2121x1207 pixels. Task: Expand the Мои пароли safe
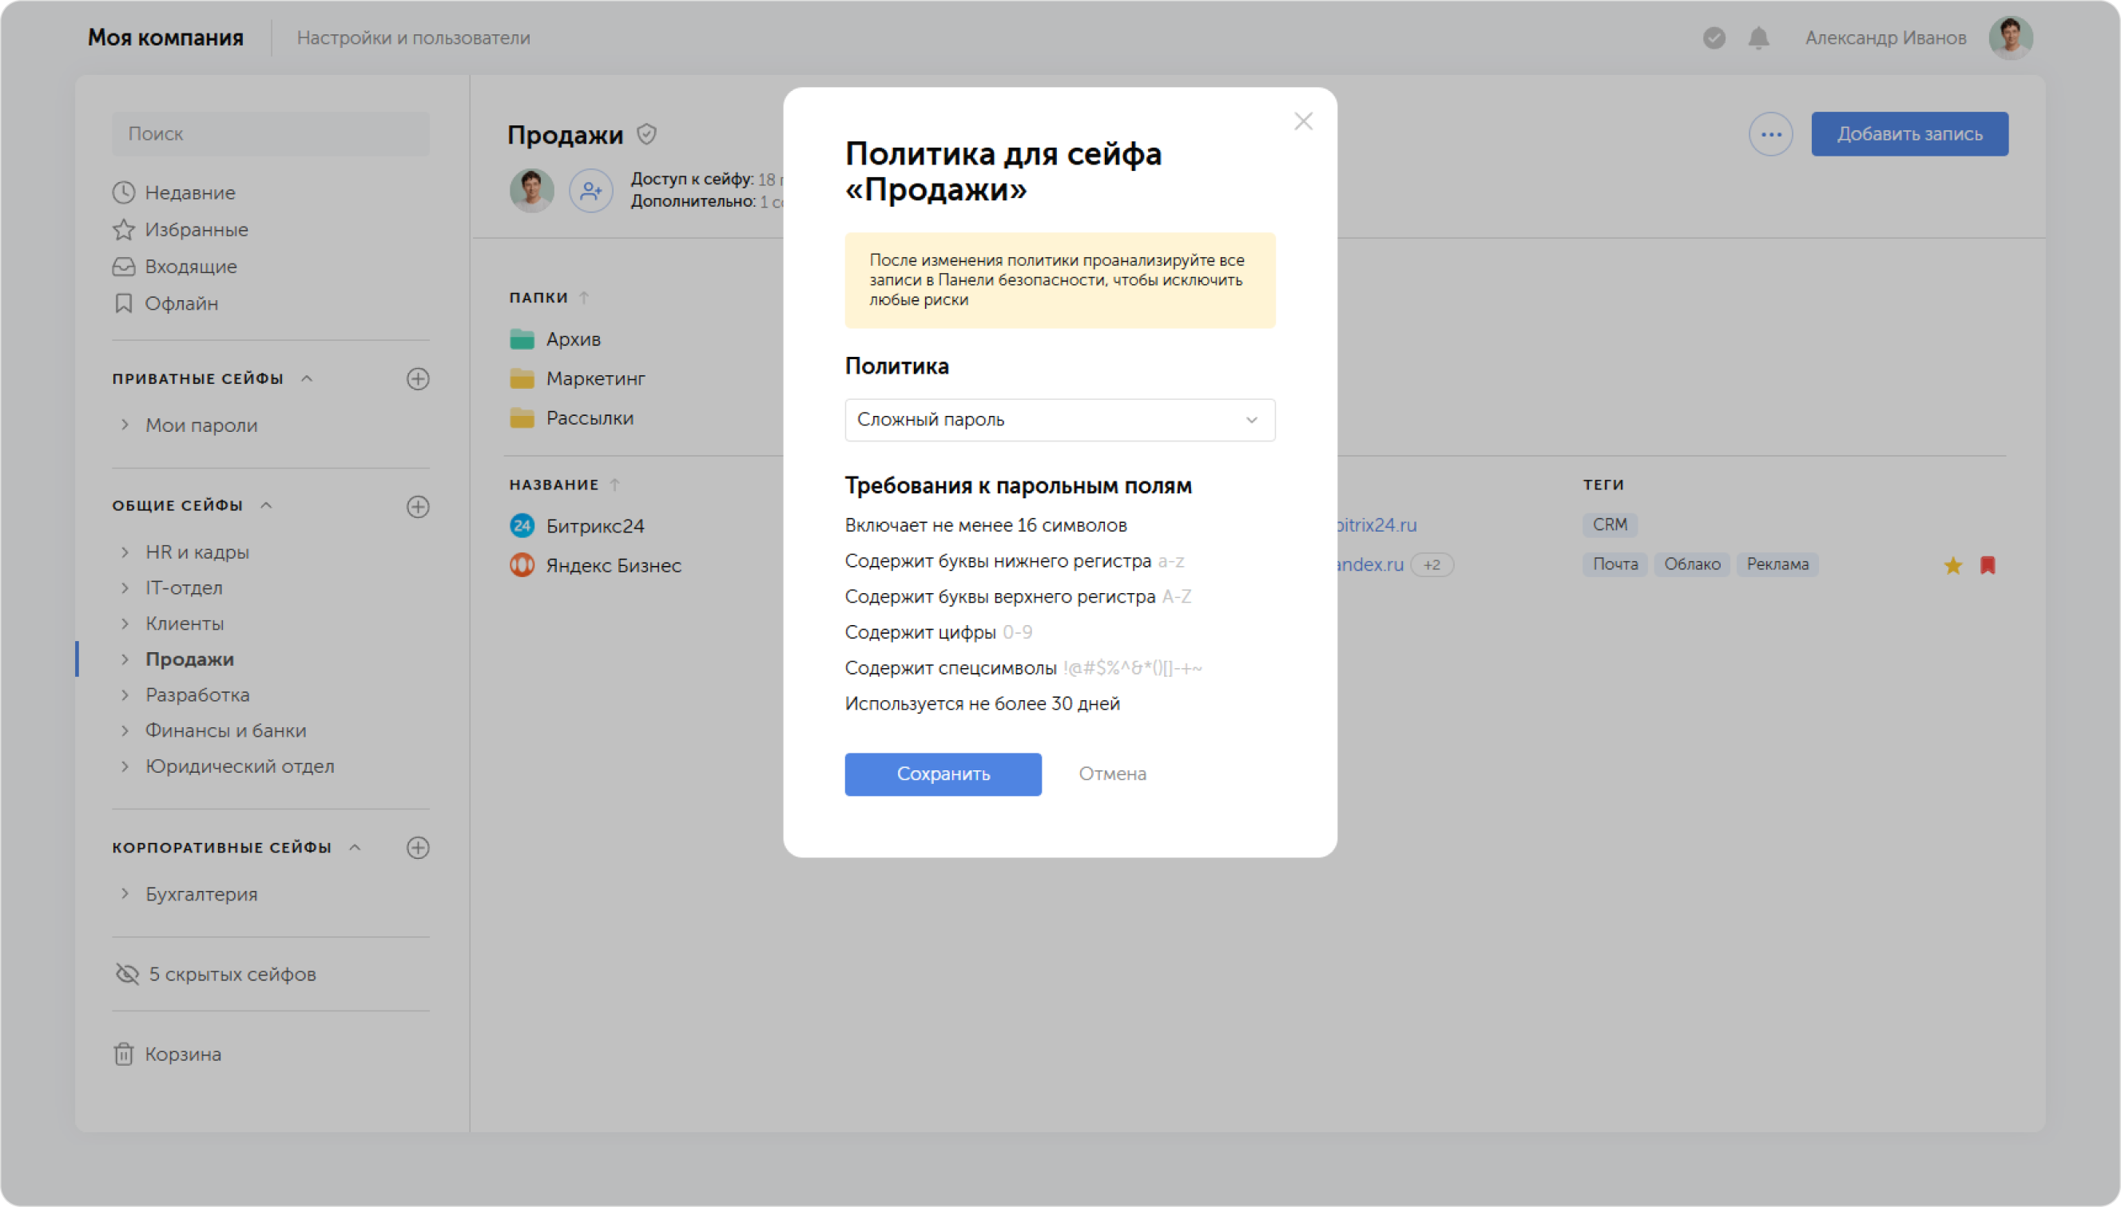pyautogui.click(x=125, y=425)
